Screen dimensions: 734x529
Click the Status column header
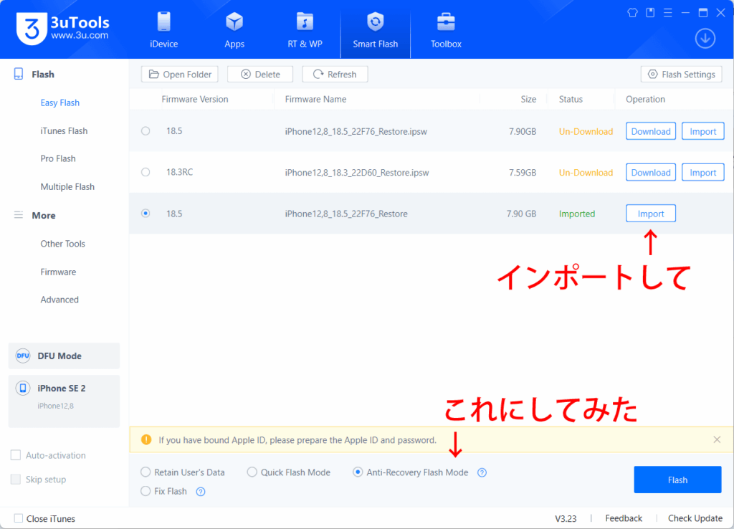click(x=571, y=99)
